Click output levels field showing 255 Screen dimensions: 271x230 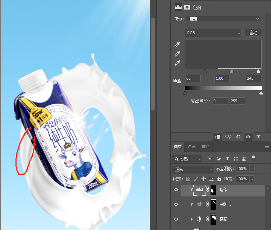[x=238, y=101]
